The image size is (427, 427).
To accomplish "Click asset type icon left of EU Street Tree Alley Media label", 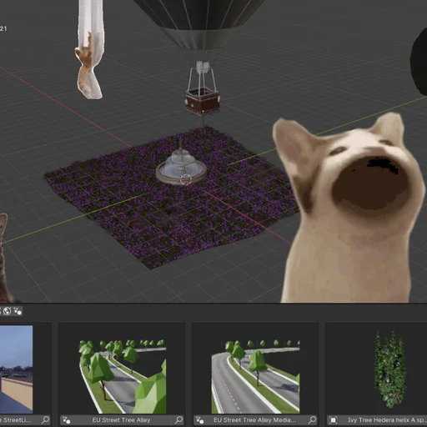I will (x=199, y=419).
